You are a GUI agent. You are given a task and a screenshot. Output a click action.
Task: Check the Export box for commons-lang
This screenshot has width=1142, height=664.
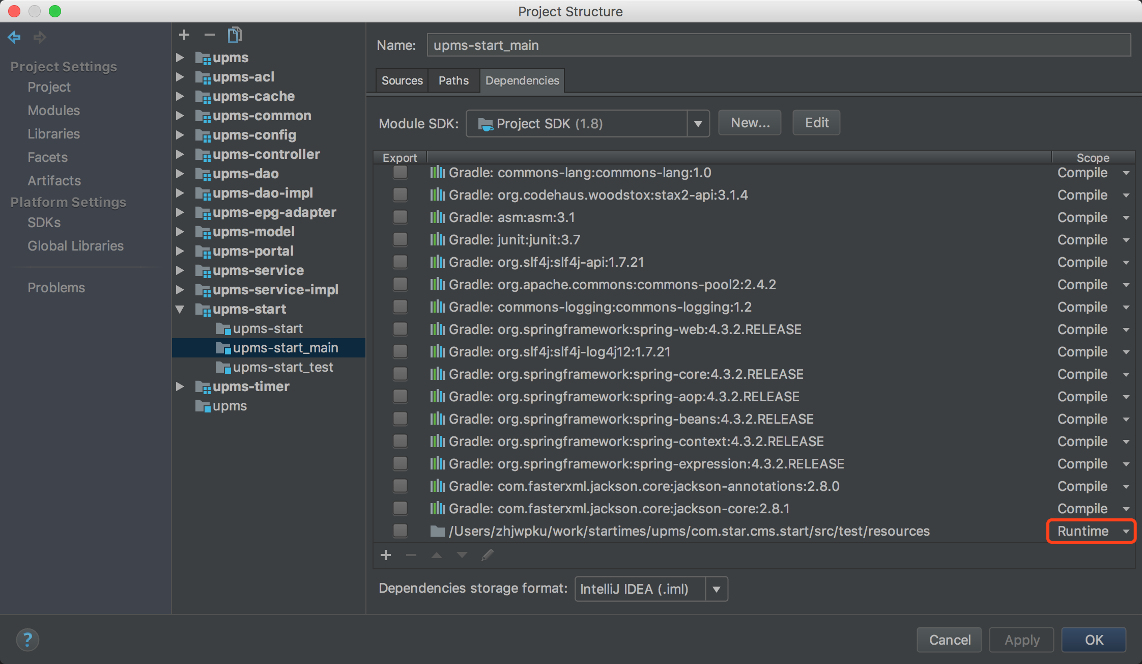click(x=400, y=173)
